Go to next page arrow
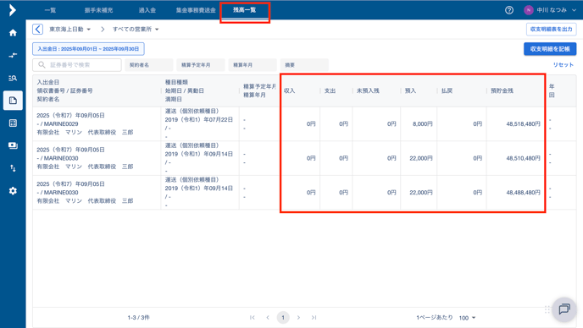 (298, 317)
